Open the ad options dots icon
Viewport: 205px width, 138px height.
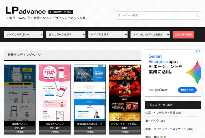[200, 51]
